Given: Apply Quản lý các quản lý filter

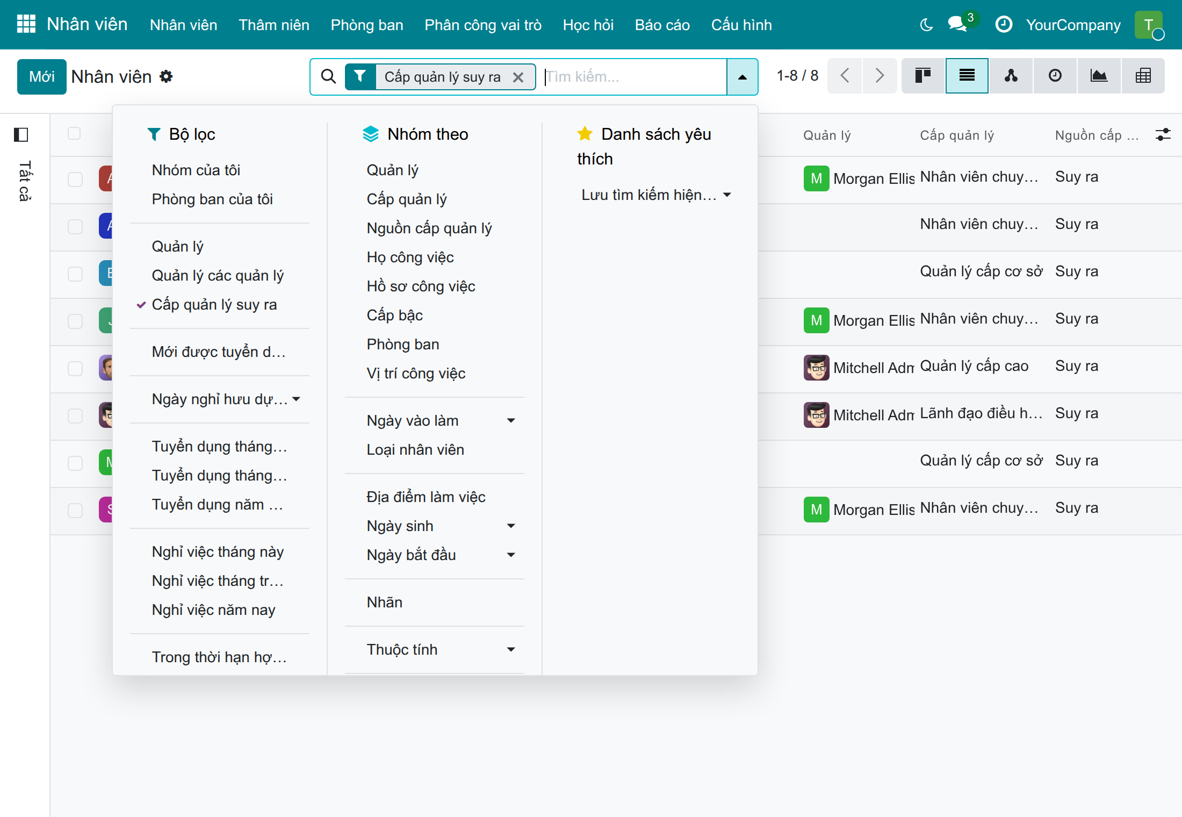Looking at the screenshot, I should pos(218,276).
